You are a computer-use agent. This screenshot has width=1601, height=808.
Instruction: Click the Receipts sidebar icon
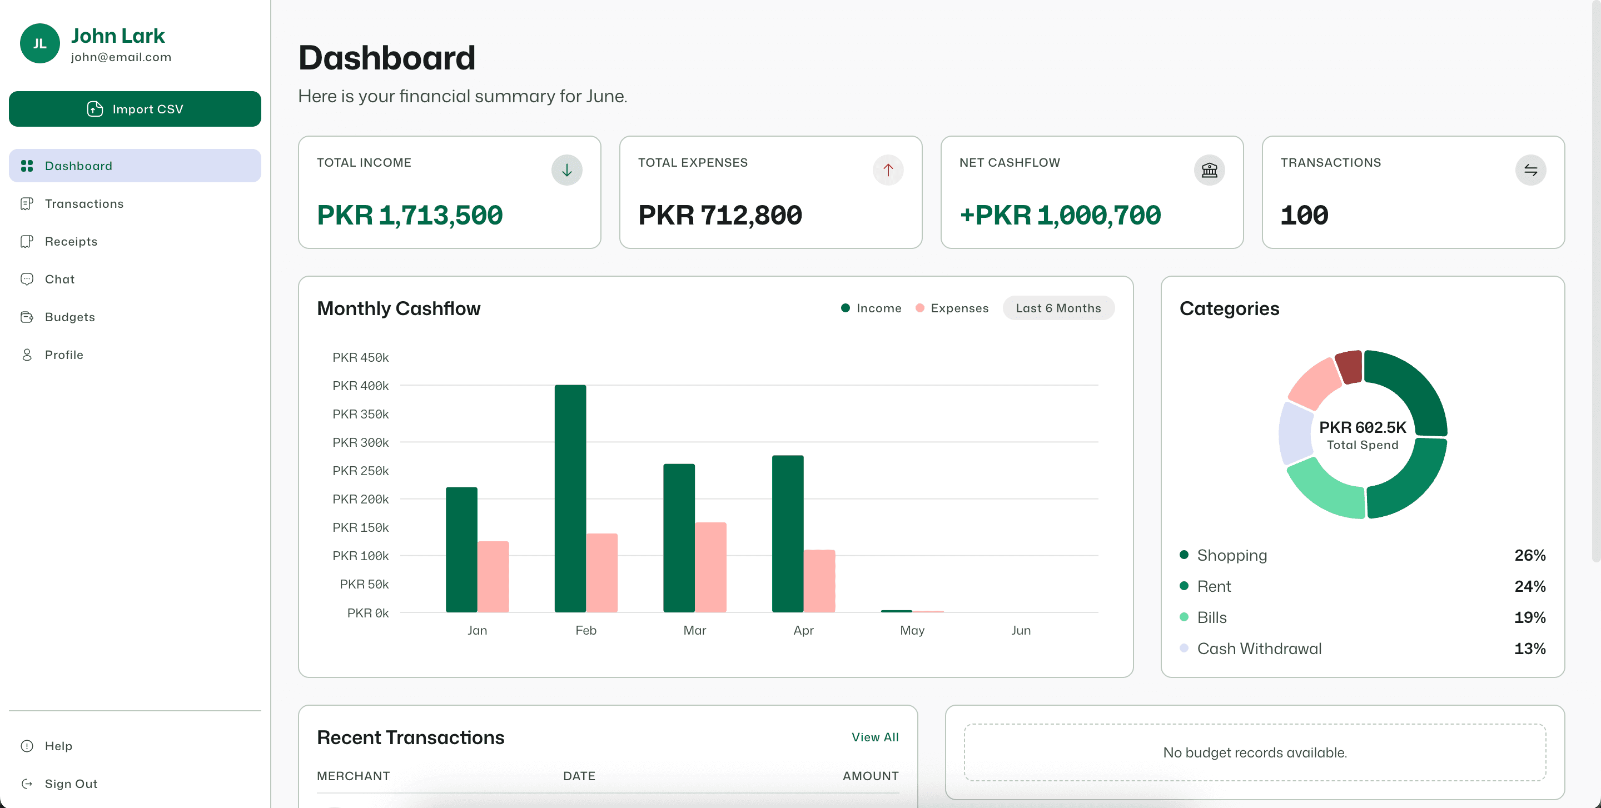pos(27,242)
